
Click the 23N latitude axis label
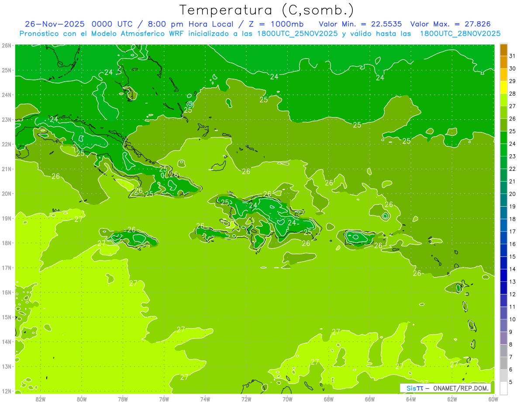click(x=7, y=119)
